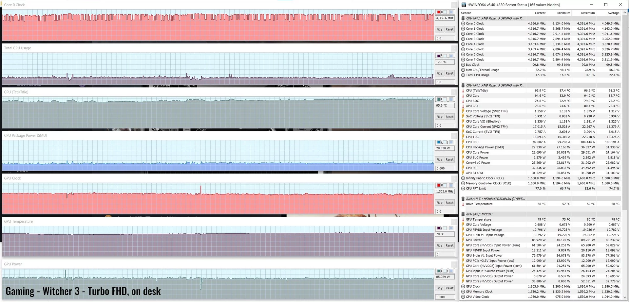The width and height of the screenshot is (629, 302).
Task: Click the lightning icon next to CPU Package Power (SMU)
Action: [x=463, y=147]
